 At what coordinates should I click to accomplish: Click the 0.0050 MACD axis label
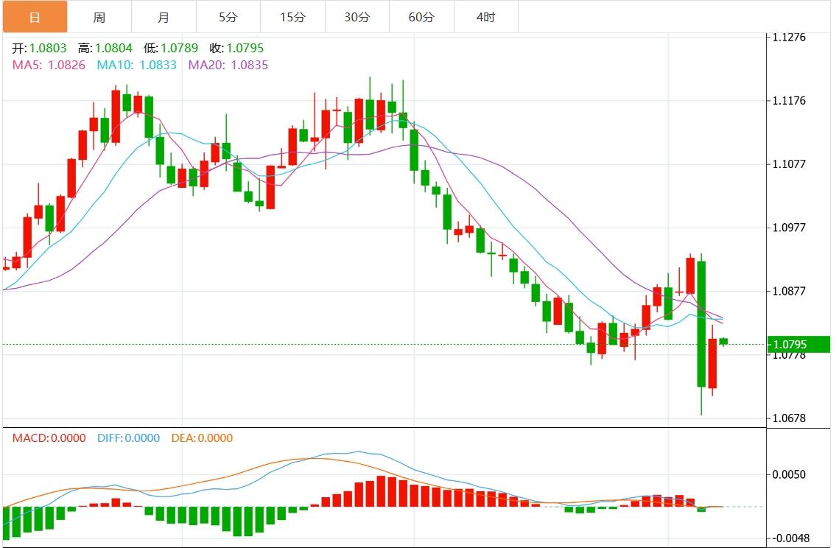788,474
